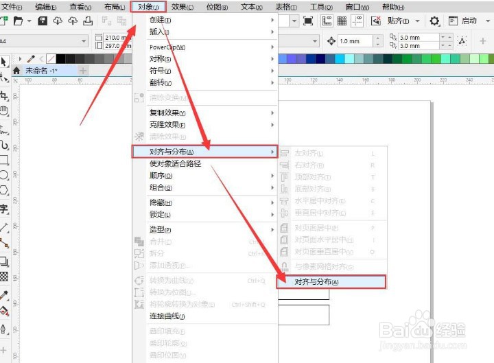Image resolution: width=494 pixels, height=363 pixels.
Task: Click the page height field 297.0 mm
Action: click(118, 46)
